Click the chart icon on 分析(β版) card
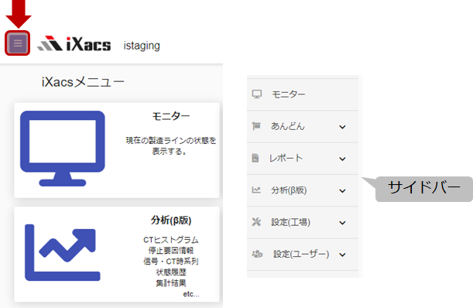Image resolution: width=473 pixels, height=308 pixels. pyautogui.click(x=63, y=252)
